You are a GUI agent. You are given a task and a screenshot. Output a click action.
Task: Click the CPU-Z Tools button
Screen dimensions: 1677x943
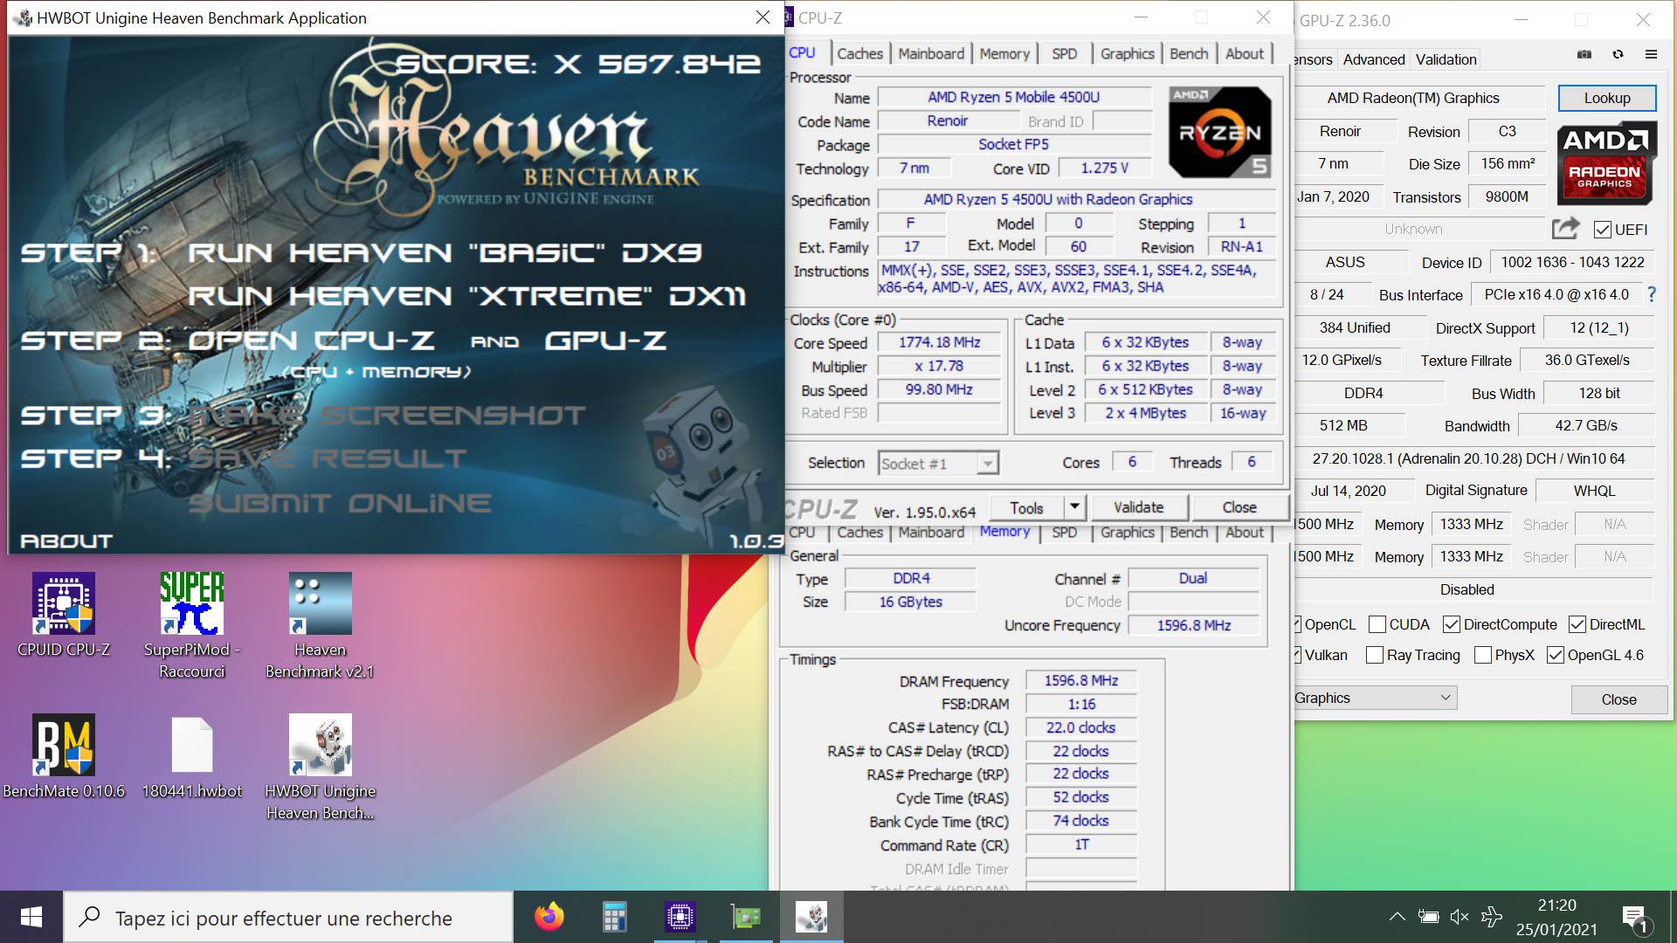[x=1027, y=507]
